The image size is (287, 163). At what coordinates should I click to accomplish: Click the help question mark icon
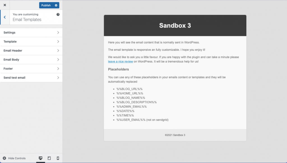58,15
